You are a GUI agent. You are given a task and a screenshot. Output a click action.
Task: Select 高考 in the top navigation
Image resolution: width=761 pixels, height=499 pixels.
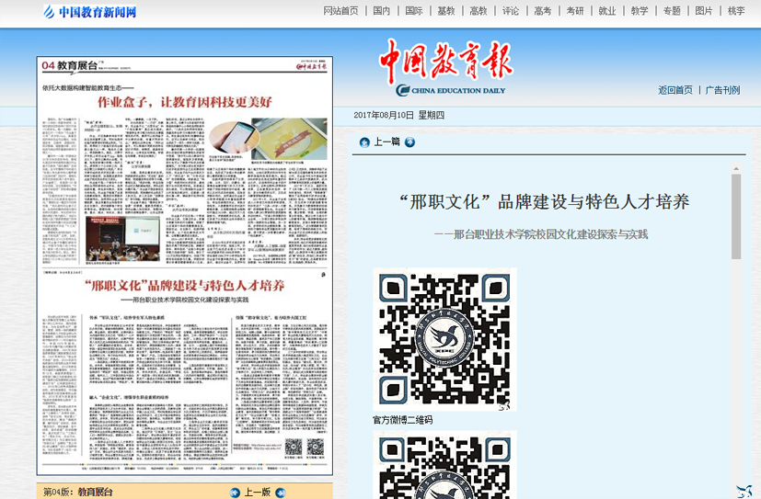(543, 11)
